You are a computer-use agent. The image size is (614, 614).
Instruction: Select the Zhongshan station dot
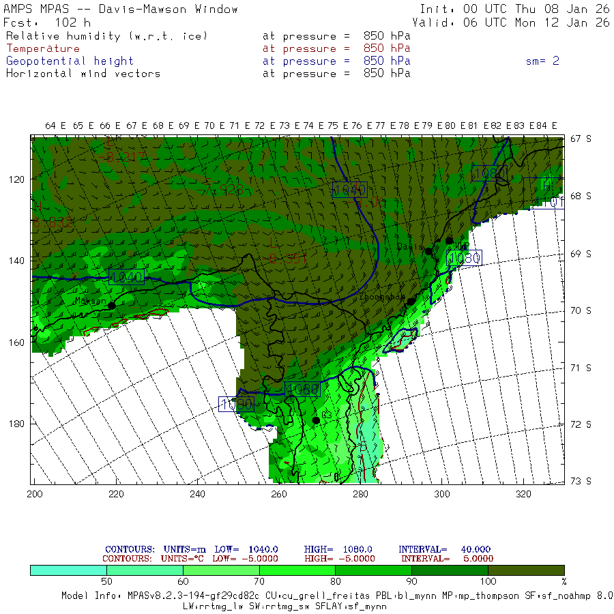pos(411,302)
